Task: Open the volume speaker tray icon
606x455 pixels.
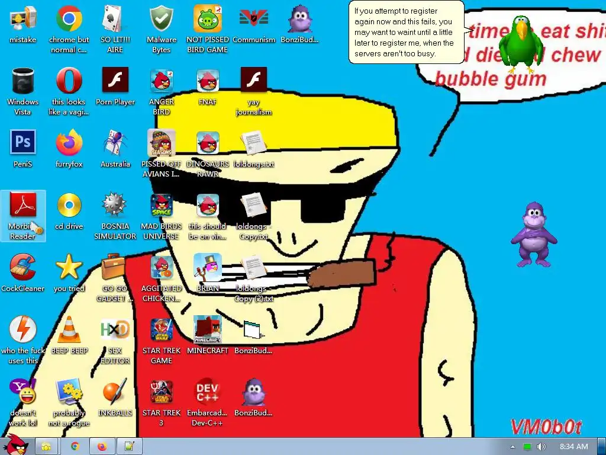Action: 541,447
